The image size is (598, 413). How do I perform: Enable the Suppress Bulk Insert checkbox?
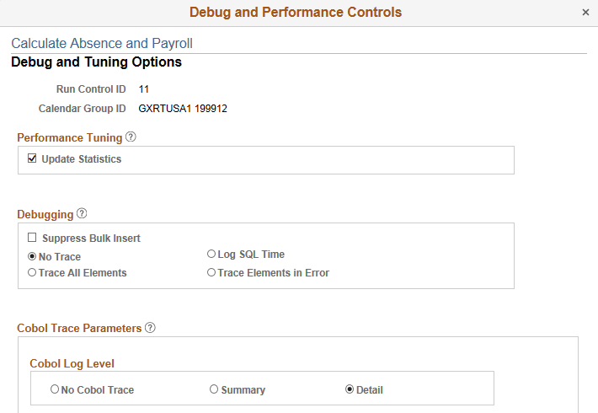(x=32, y=239)
